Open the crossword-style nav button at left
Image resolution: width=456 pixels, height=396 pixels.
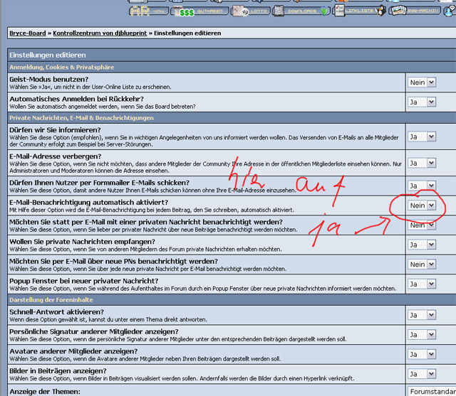point(149,11)
